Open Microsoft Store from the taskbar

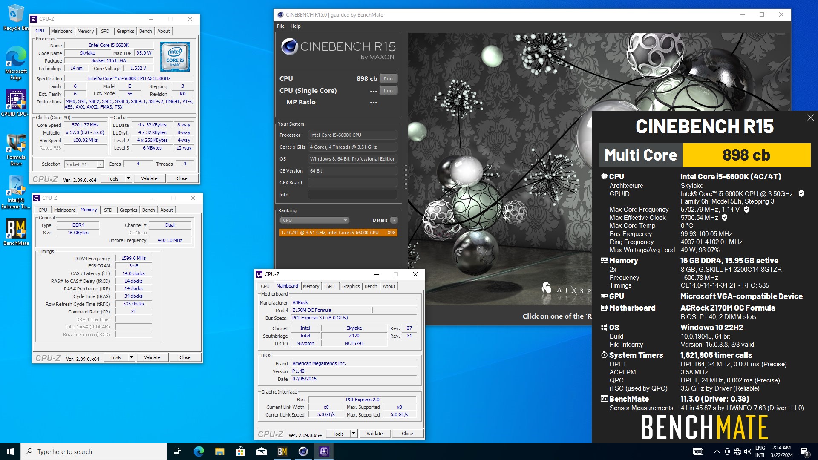click(x=240, y=451)
